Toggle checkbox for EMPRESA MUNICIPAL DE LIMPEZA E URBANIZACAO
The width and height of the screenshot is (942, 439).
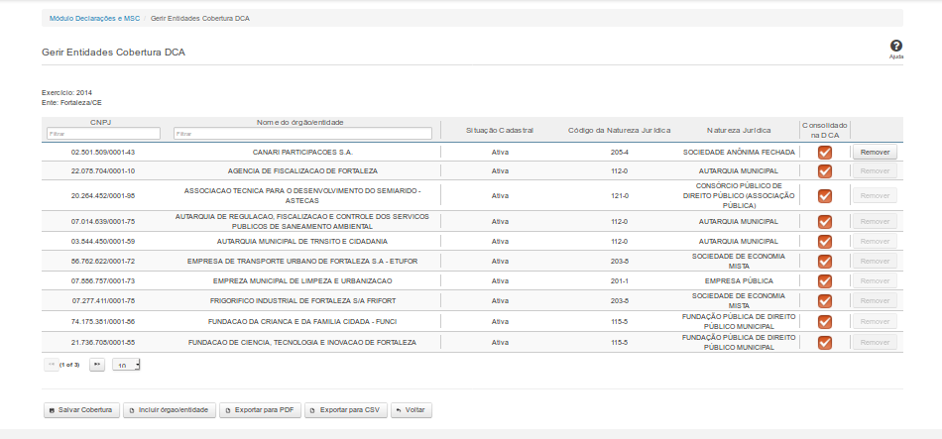[x=824, y=281]
